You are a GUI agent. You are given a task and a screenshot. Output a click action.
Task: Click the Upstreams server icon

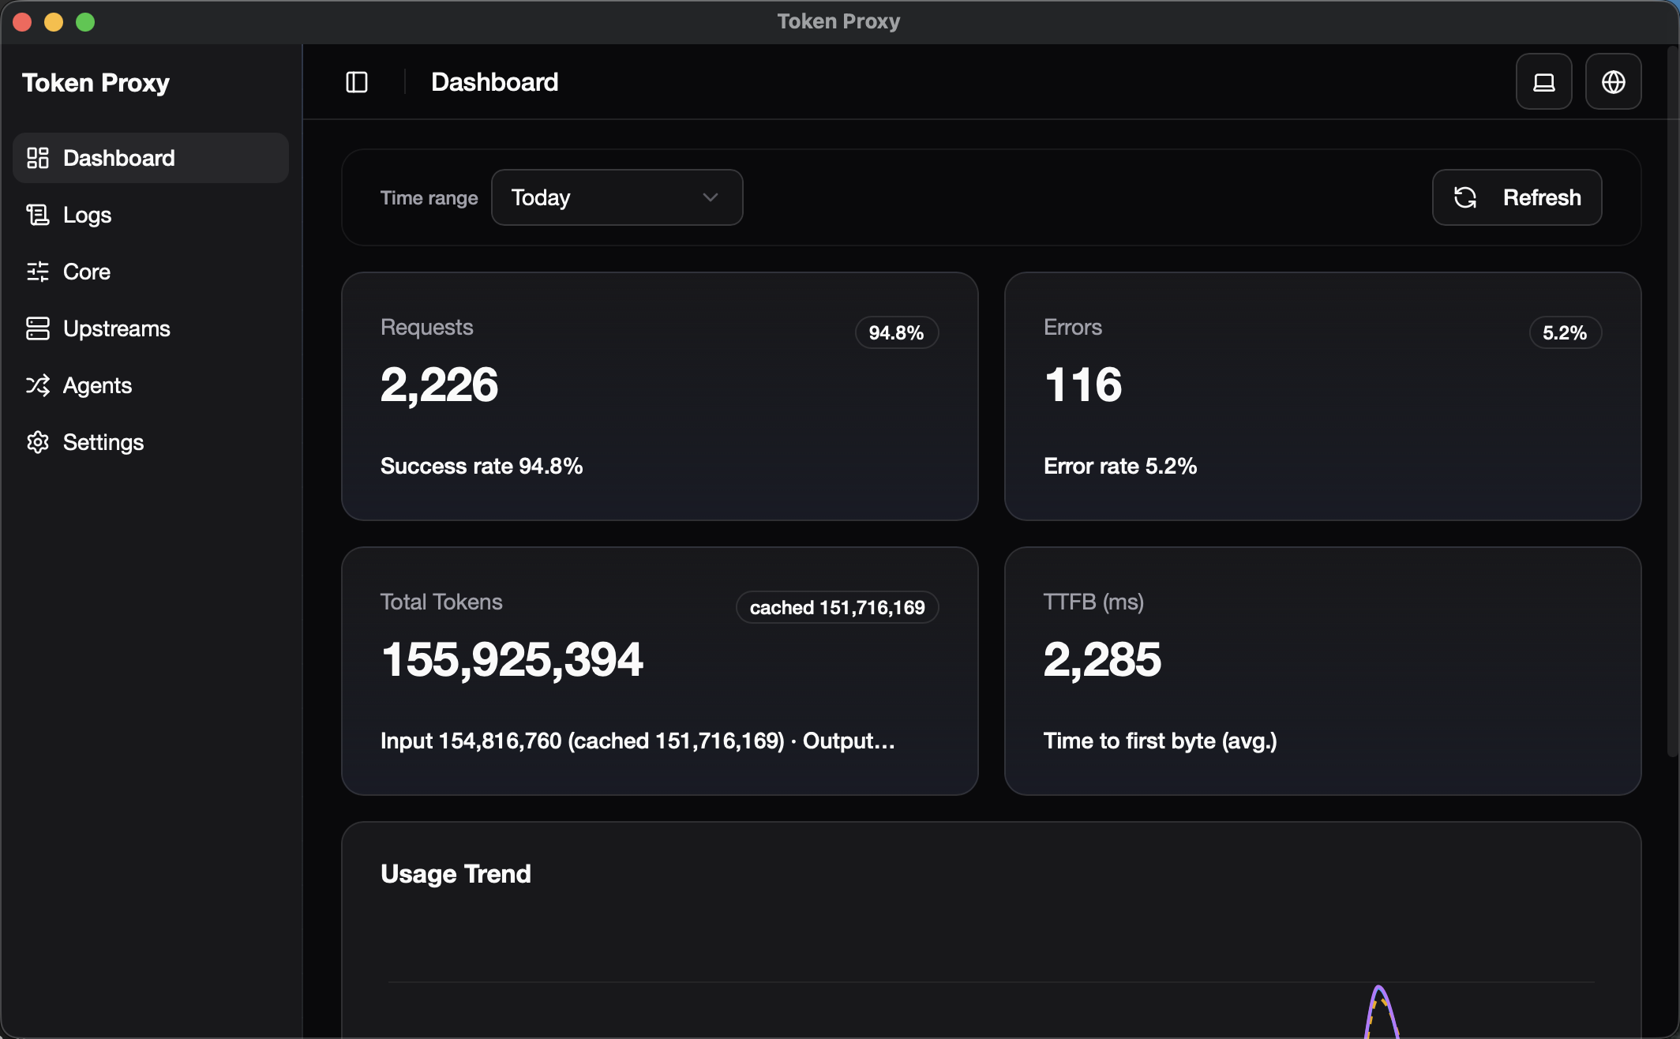[x=37, y=328]
